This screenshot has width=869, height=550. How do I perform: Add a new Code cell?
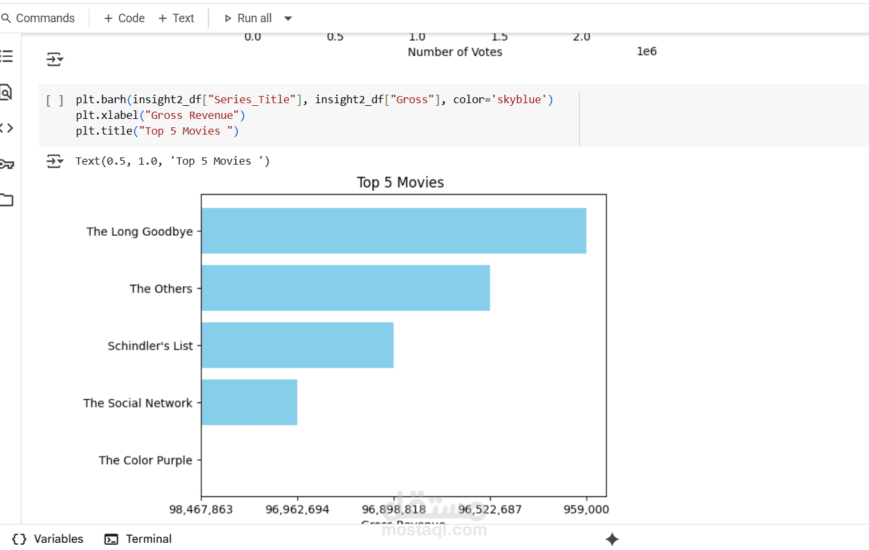click(x=124, y=18)
